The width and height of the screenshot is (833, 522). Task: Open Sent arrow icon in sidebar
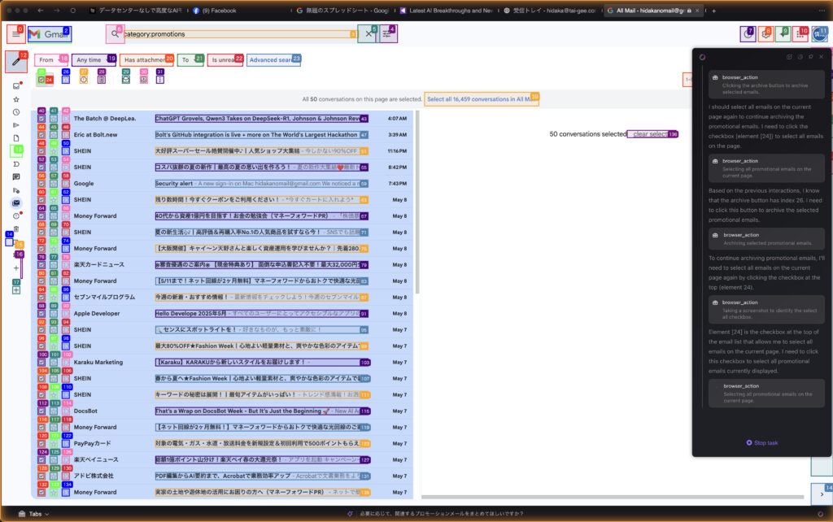coord(16,125)
